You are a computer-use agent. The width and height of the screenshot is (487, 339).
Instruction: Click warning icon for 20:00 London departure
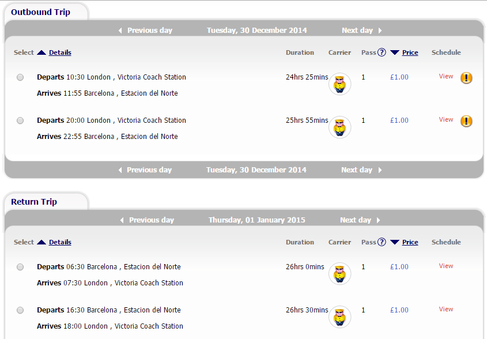click(x=466, y=121)
